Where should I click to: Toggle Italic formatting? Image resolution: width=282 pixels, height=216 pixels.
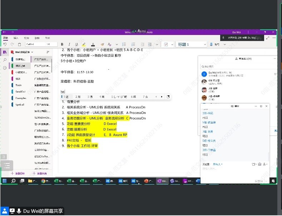[69, 44]
